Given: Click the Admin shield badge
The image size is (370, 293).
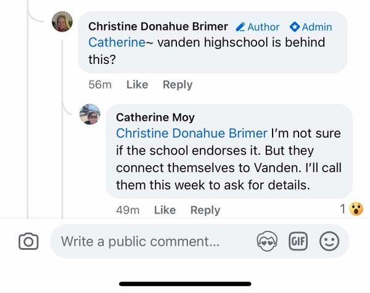Looking at the screenshot, I should (310, 27).
